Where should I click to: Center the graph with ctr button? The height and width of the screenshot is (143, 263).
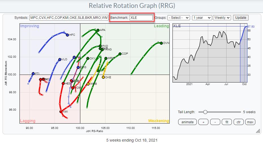point(239,122)
